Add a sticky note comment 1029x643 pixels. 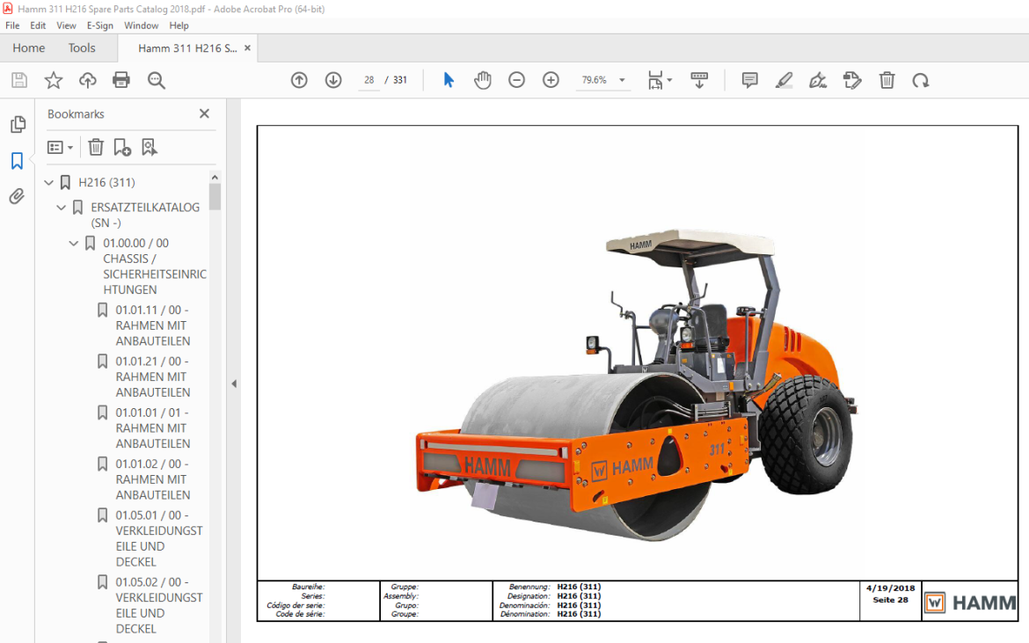pyautogui.click(x=749, y=80)
